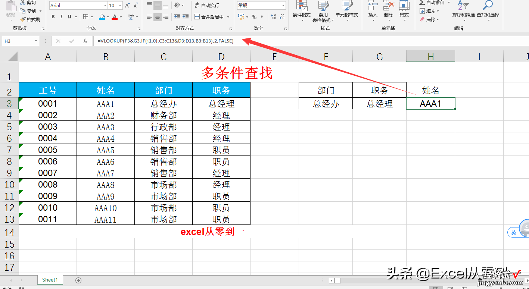Select column H header
529x289 pixels.
coord(430,56)
